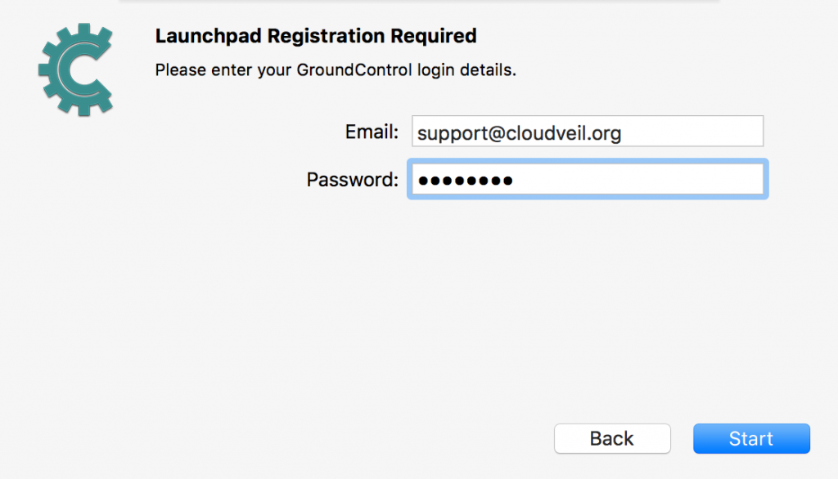The height and width of the screenshot is (479, 838).
Task: Click empty space after the password dots
Action: coord(636,180)
